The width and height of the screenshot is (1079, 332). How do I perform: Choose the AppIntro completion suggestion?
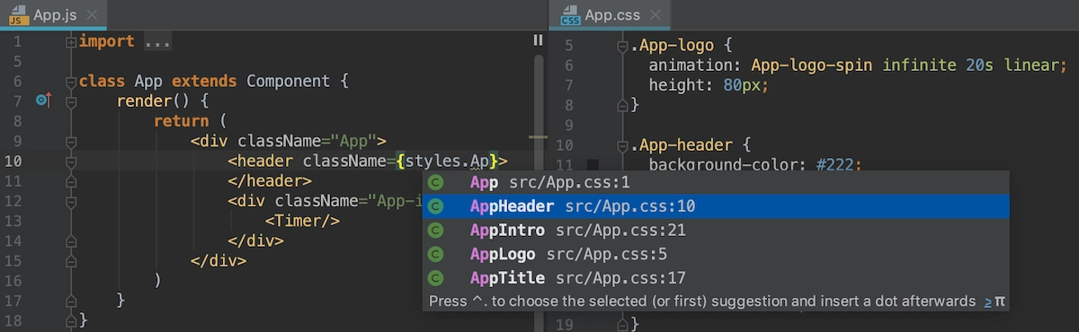click(716, 230)
